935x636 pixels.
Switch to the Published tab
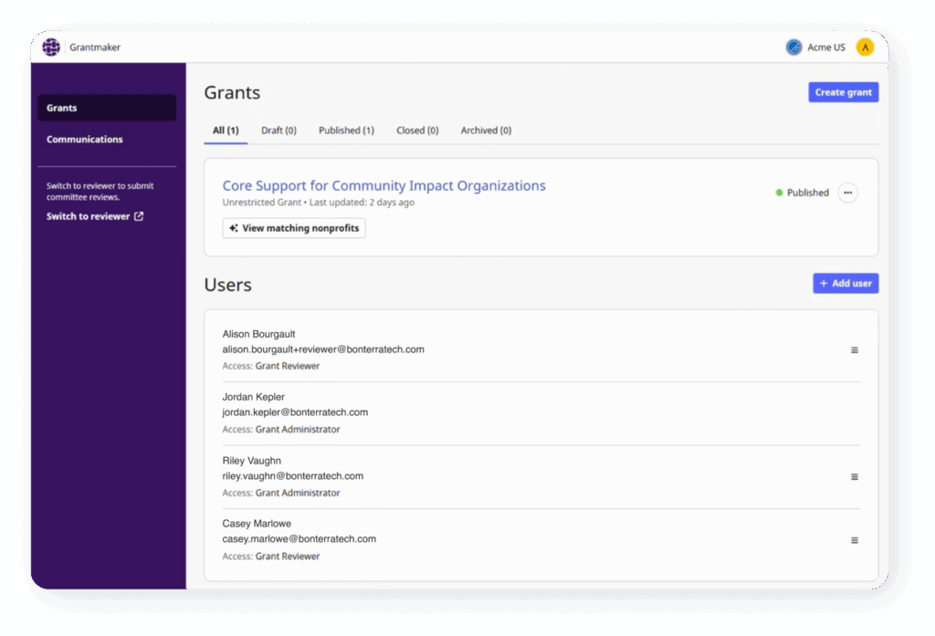(346, 130)
